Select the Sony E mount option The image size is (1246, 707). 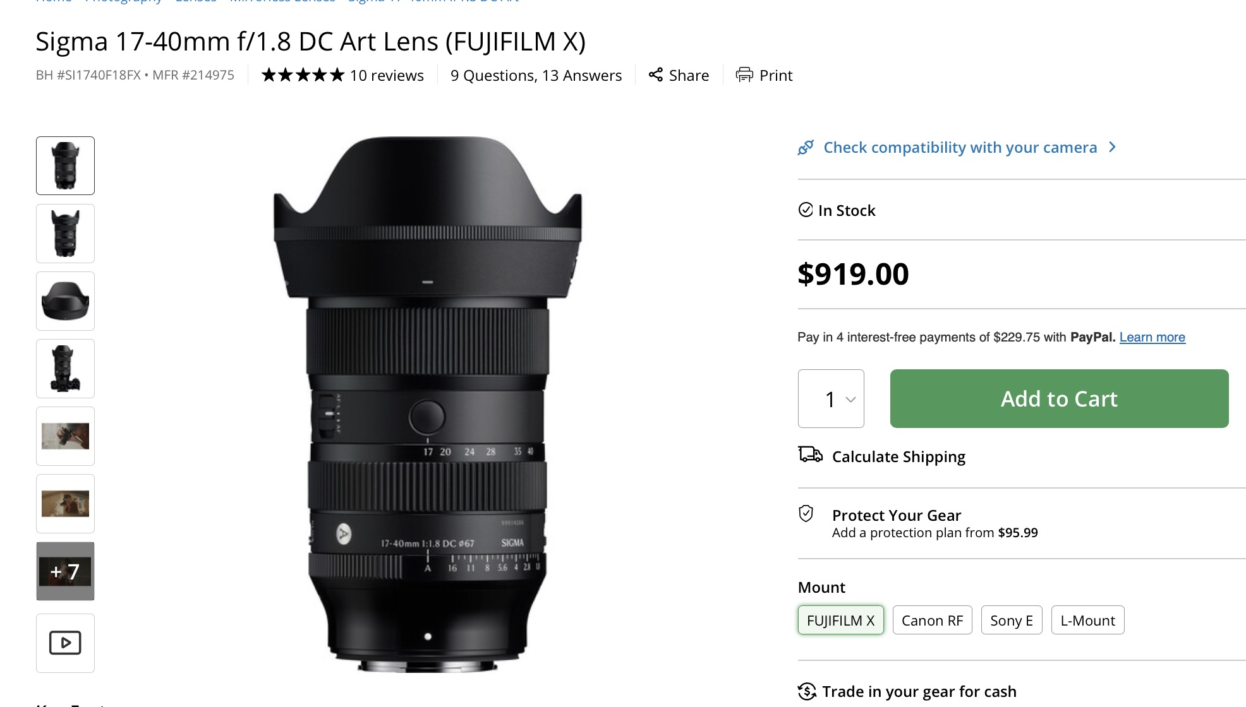coord(1011,621)
